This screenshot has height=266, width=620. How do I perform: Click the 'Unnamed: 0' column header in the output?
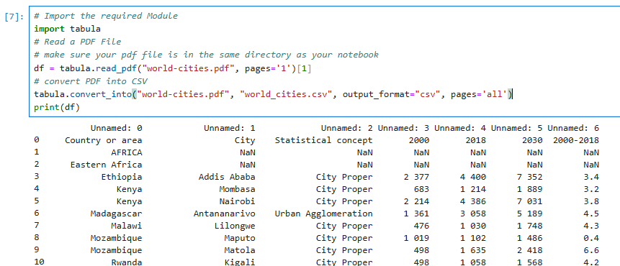coord(116,128)
